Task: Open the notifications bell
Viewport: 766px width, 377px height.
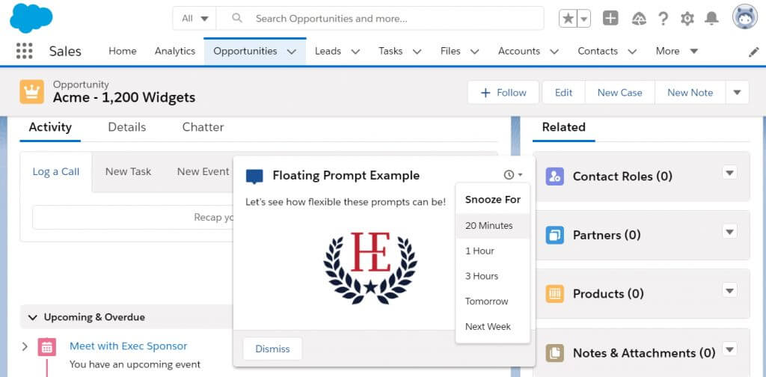Action: (711, 19)
